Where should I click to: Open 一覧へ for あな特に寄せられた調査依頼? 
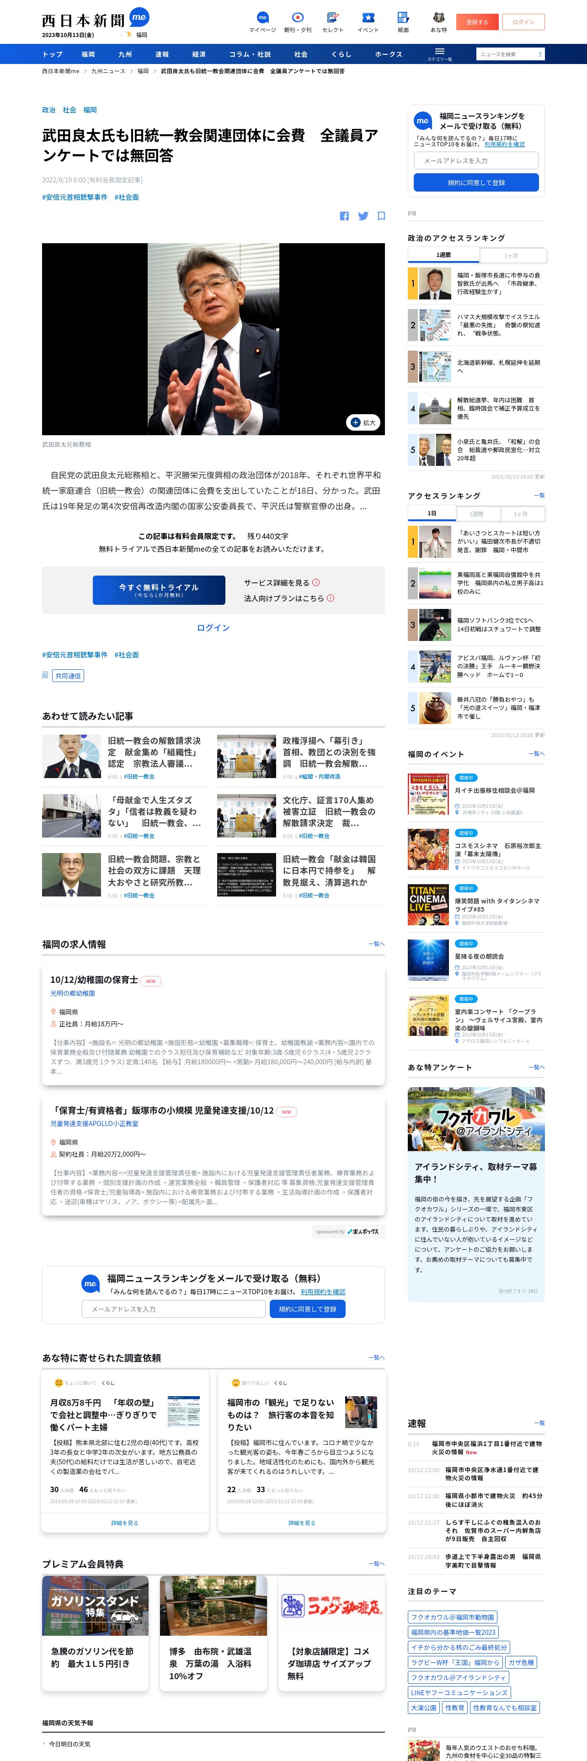pos(377,1358)
